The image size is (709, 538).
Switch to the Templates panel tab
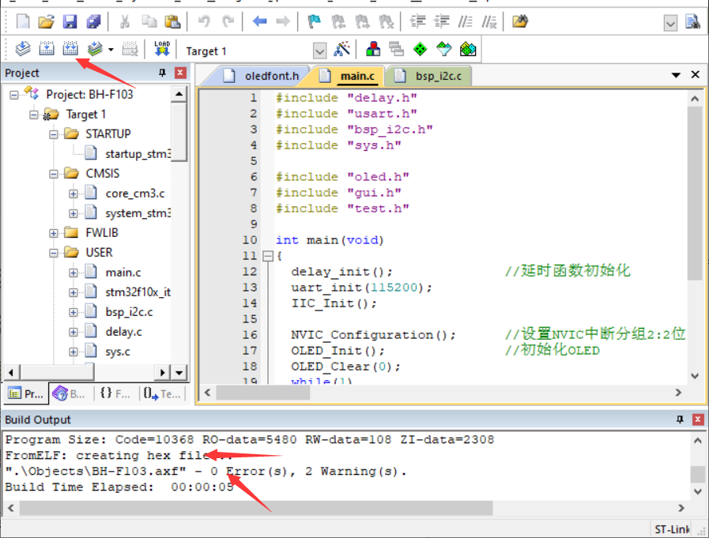point(162,393)
